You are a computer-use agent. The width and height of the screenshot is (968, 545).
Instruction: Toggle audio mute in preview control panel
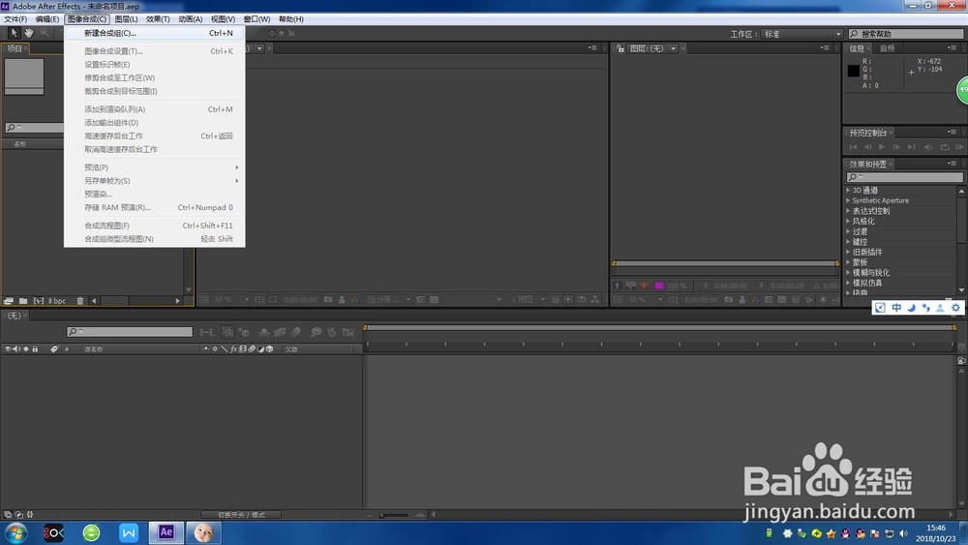click(928, 147)
